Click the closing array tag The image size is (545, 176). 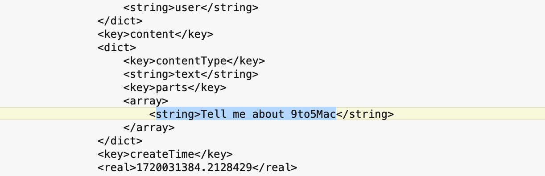(x=149, y=128)
